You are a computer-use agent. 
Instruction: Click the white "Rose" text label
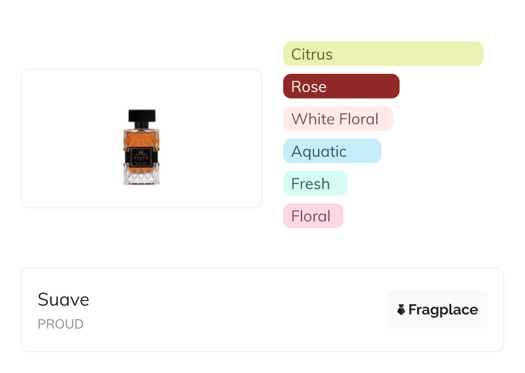(309, 87)
